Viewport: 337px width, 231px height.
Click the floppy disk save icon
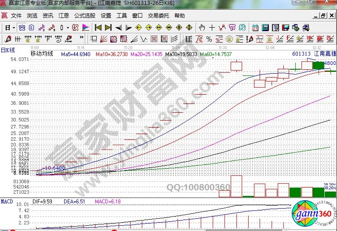click(x=286, y=28)
